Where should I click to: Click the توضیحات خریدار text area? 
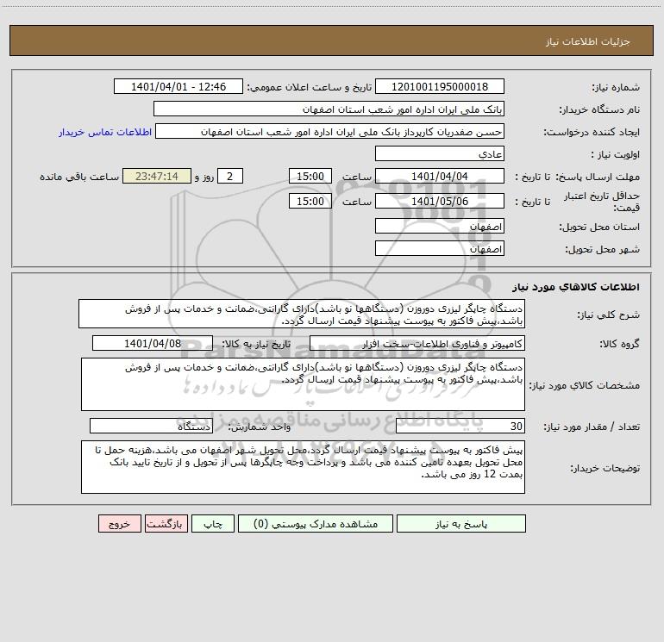point(303,467)
